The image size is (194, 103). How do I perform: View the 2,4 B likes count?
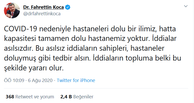tap(66, 97)
